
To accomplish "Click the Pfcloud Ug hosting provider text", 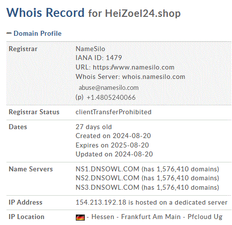I will pos(205,217).
